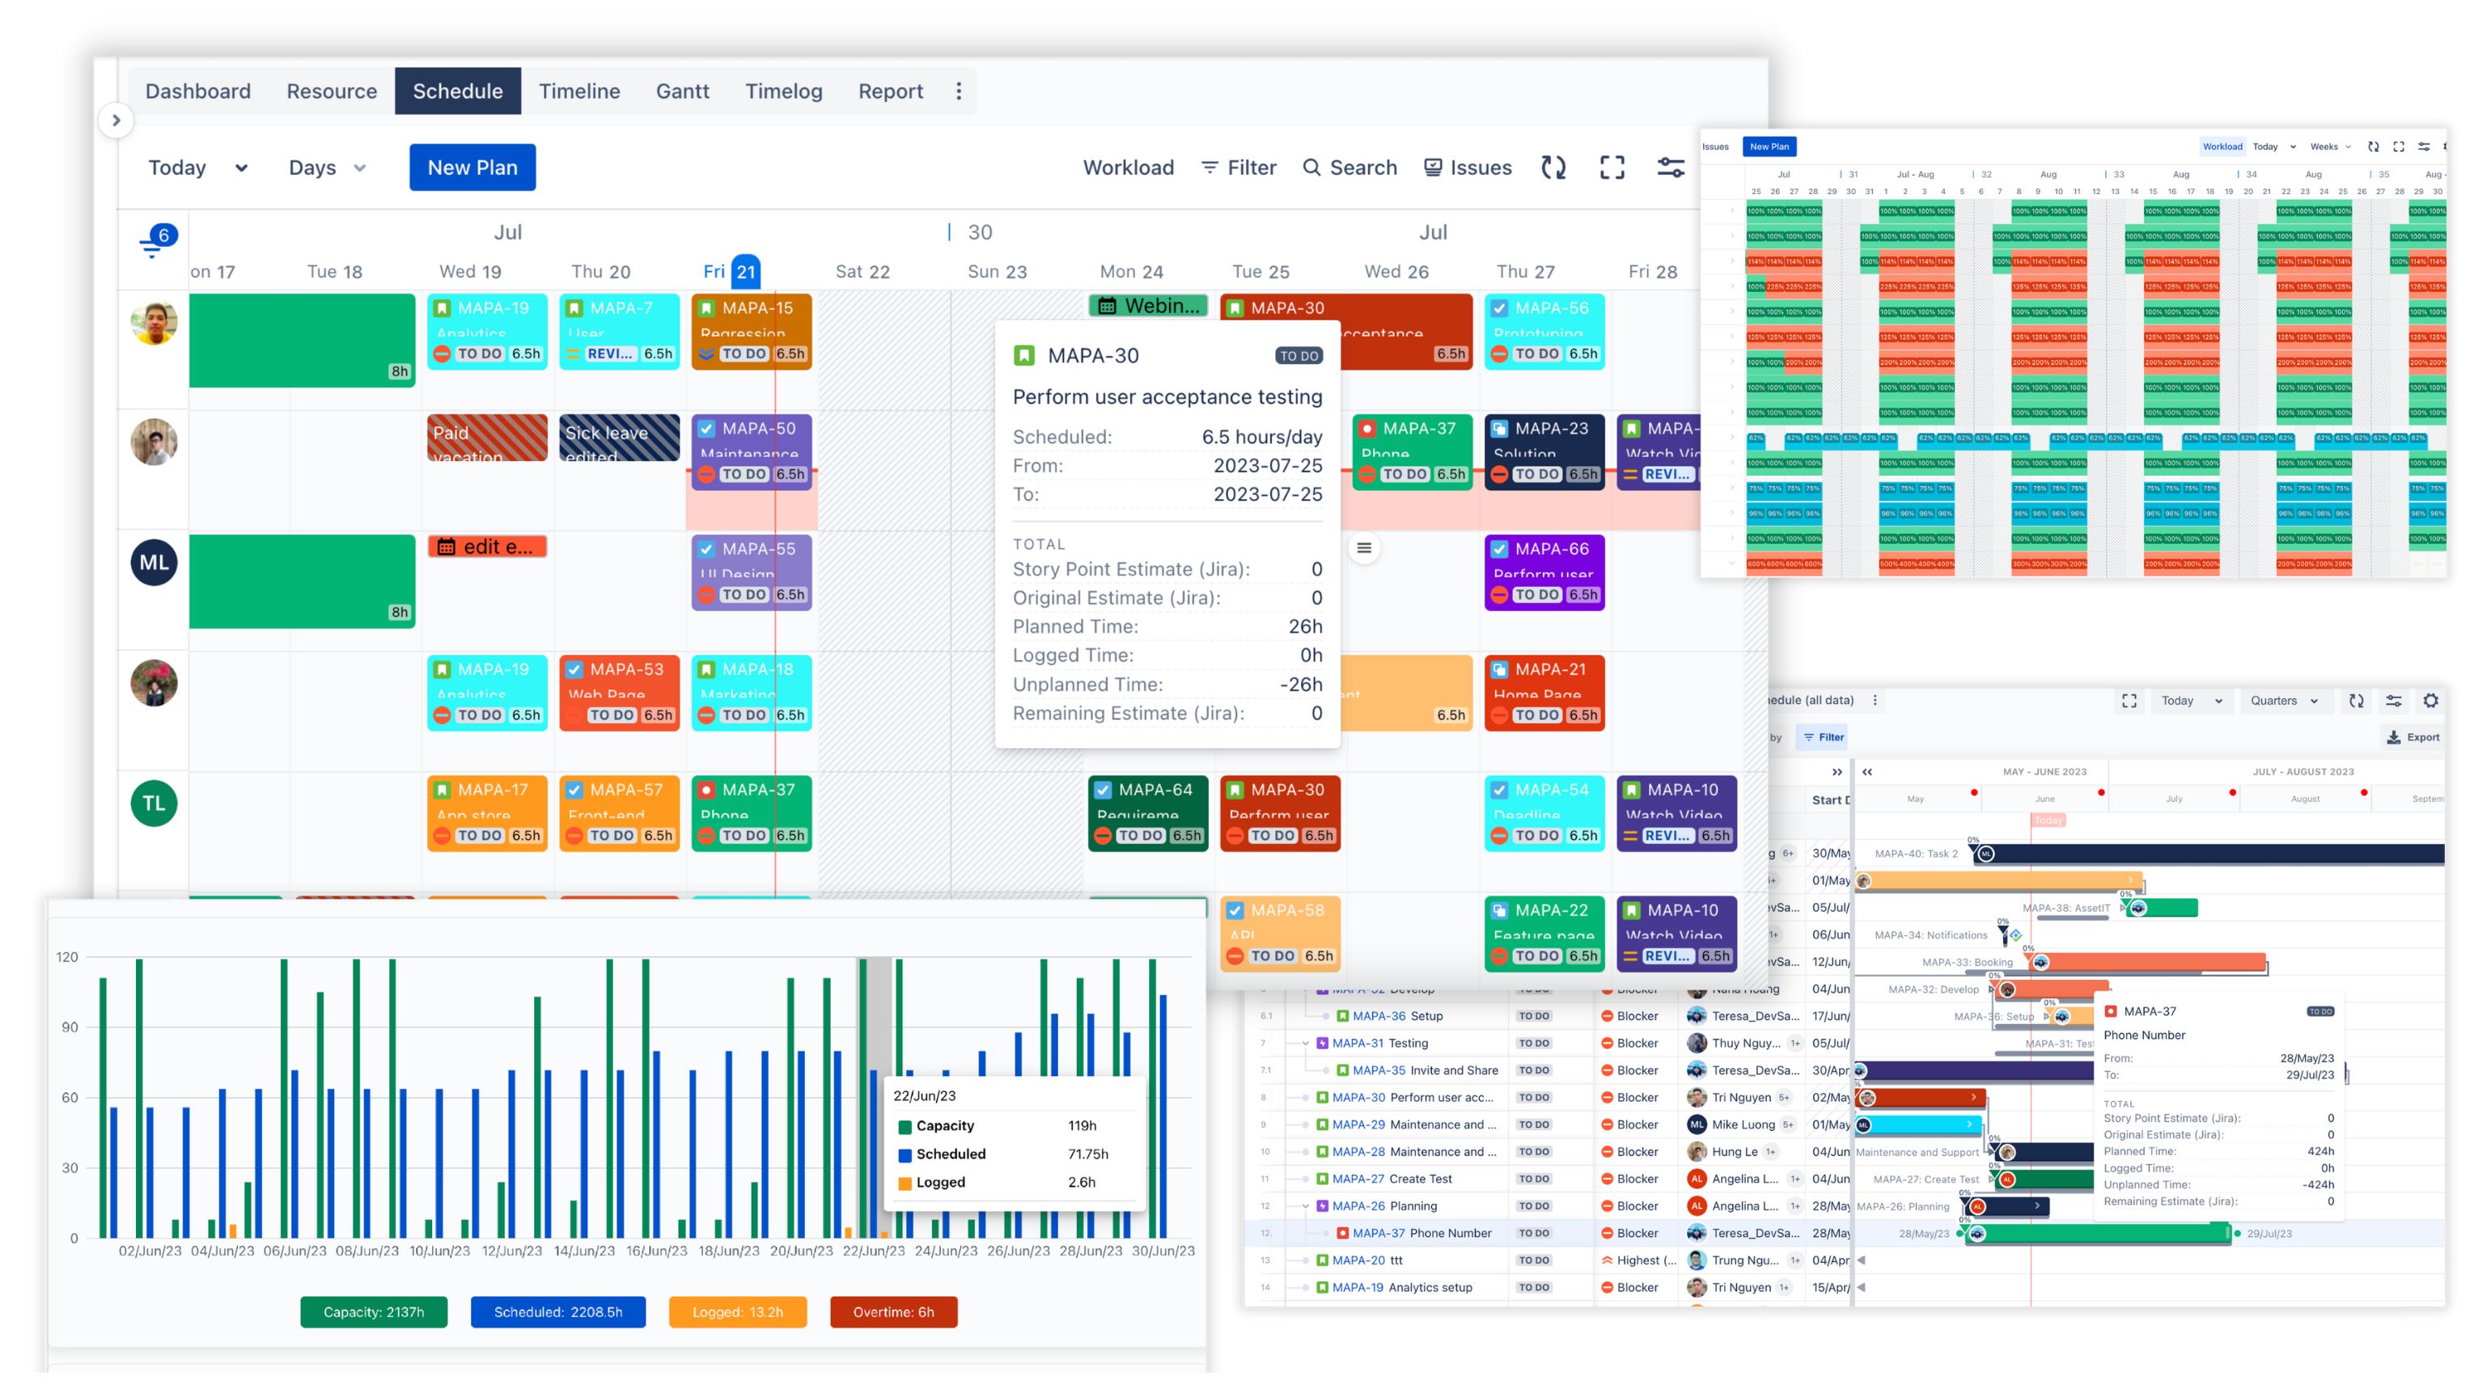Image resolution: width=2487 pixels, height=1398 pixels.
Task: Click Export in the Gantt panel
Action: pyautogui.click(x=2413, y=738)
